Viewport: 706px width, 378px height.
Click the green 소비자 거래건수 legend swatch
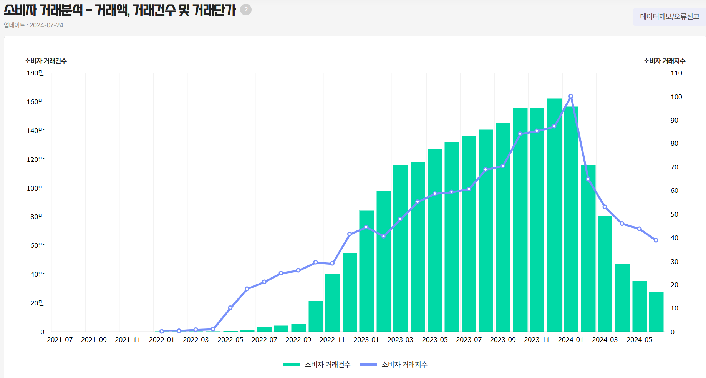point(291,365)
